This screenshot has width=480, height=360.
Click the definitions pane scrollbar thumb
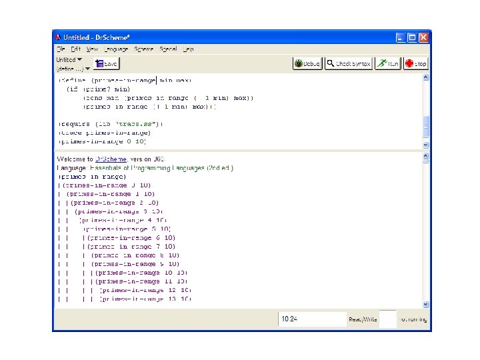point(425,127)
